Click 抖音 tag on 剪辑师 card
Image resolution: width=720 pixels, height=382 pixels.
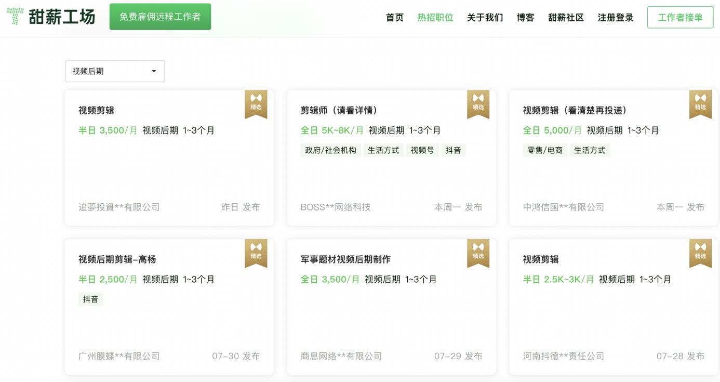453,150
